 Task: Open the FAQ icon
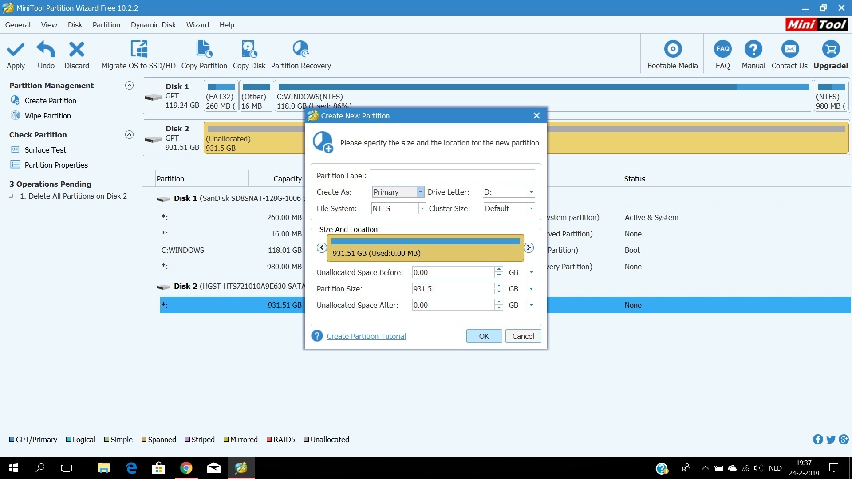pyautogui.click(x=722, y=50)
